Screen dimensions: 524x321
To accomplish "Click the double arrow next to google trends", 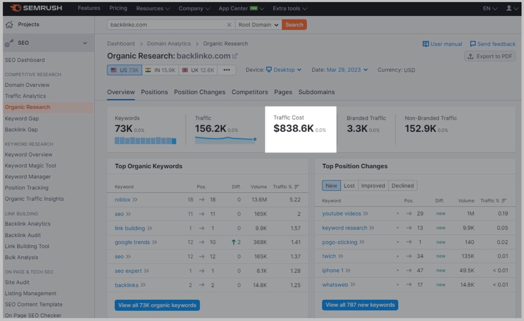I will tap(155, 242).
